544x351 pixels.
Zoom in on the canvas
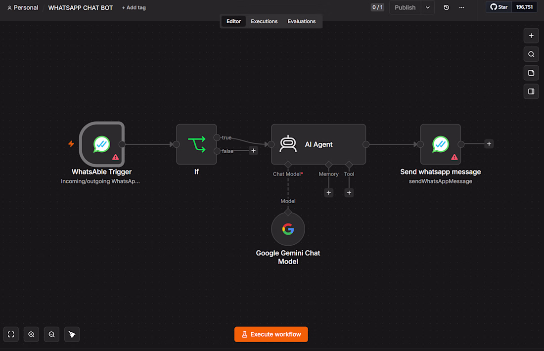click(31, 334)
